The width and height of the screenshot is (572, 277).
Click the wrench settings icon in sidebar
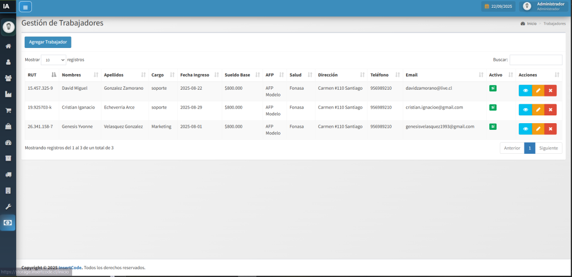pos(8,207)
